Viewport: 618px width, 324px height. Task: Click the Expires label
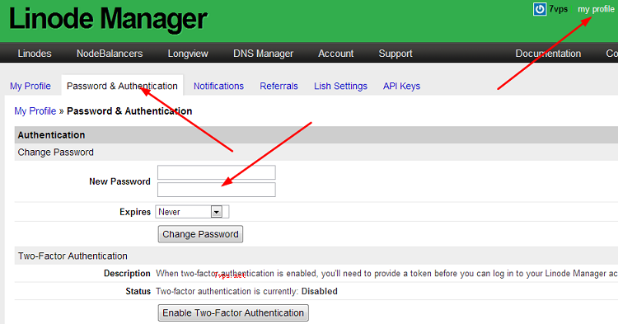[x=135, y=212]
